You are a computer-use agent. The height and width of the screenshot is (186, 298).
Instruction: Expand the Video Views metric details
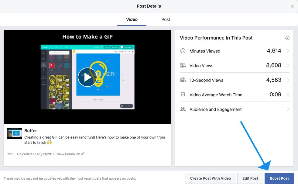click(288, 65)
